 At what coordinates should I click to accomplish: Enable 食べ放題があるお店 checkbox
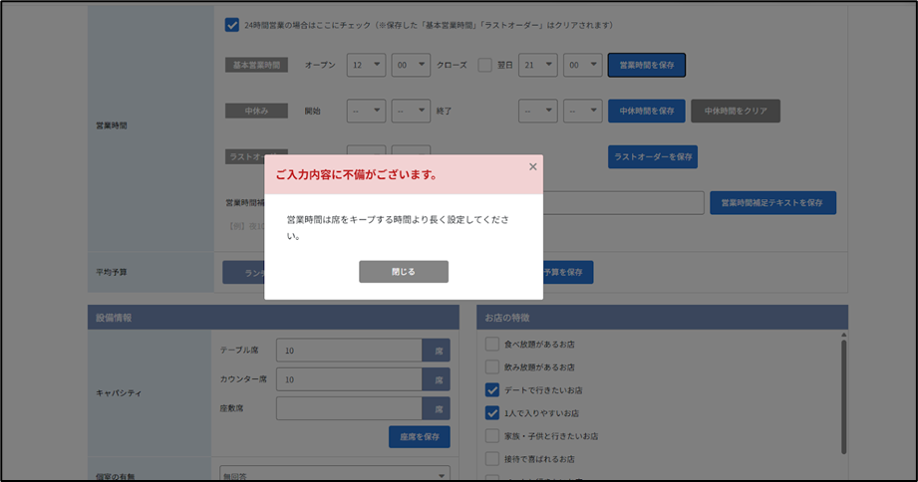[491, 345]
